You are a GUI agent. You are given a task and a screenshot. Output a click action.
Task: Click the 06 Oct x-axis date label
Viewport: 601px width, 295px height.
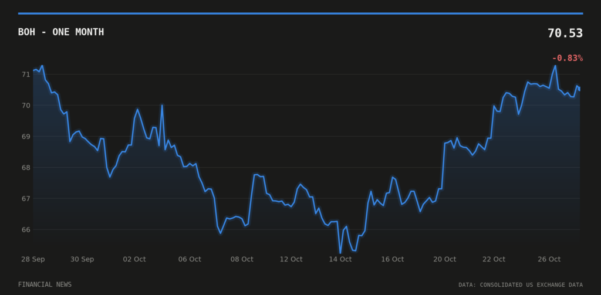(190, 259)
